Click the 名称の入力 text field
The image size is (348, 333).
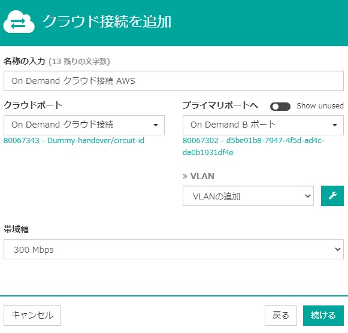[x=174, y=81]
